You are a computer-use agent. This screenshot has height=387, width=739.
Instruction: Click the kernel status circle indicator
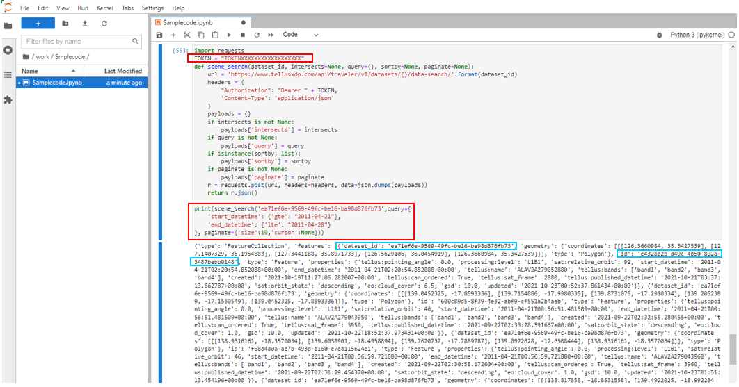731,35
